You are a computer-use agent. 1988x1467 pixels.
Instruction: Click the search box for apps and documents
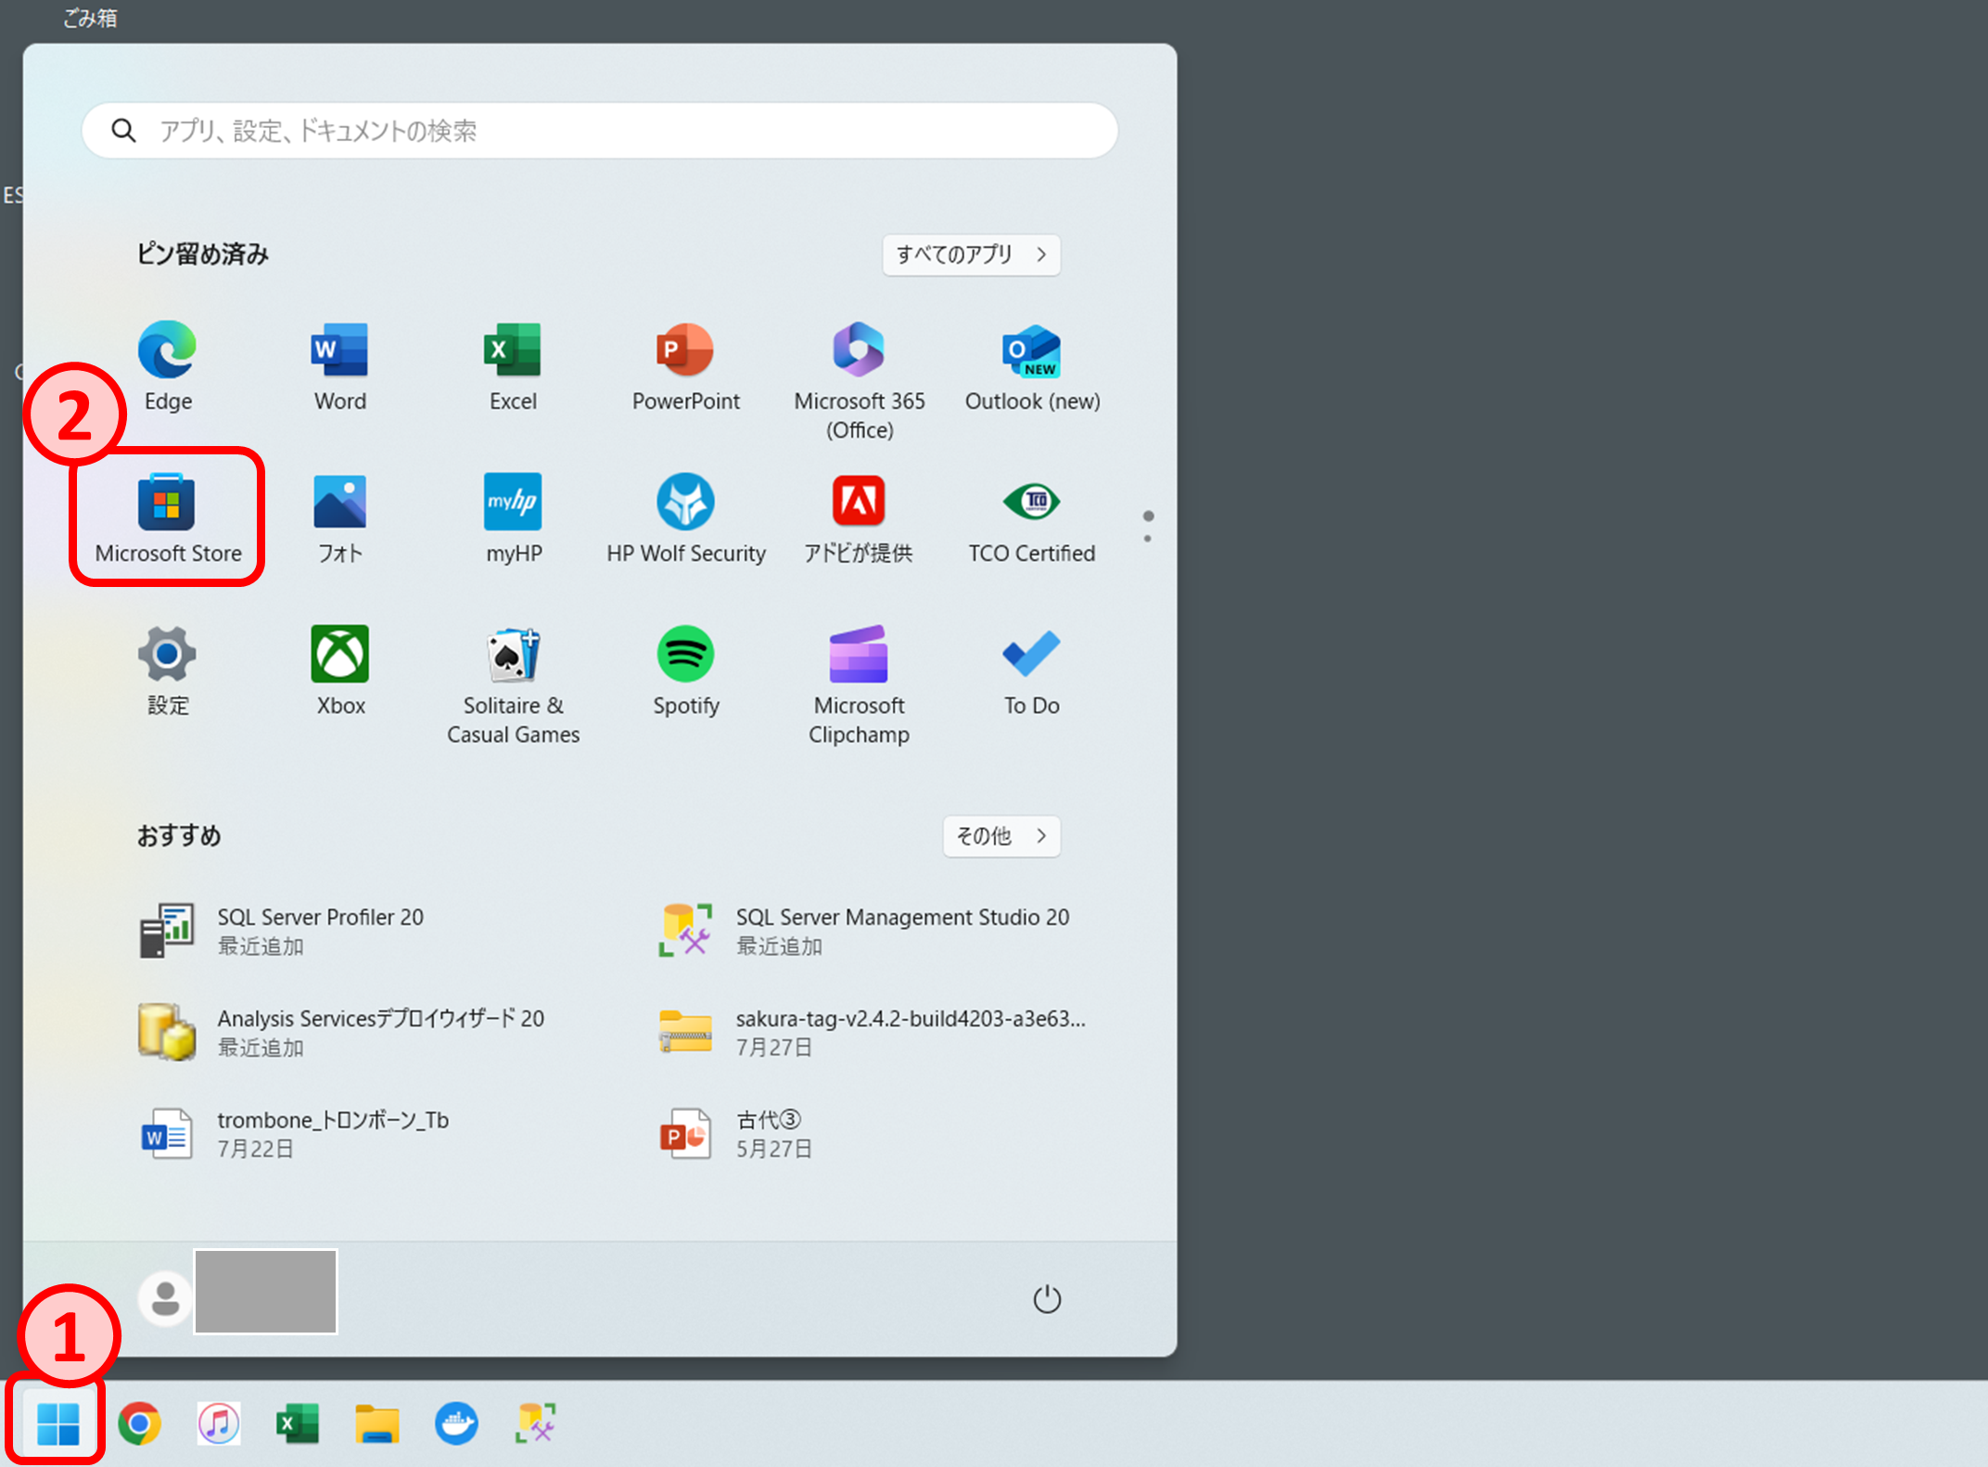[600, 131]
